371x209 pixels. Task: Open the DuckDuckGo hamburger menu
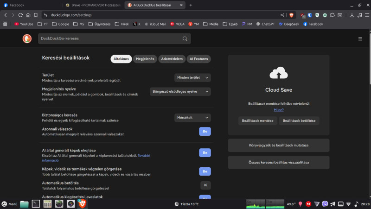360,39
